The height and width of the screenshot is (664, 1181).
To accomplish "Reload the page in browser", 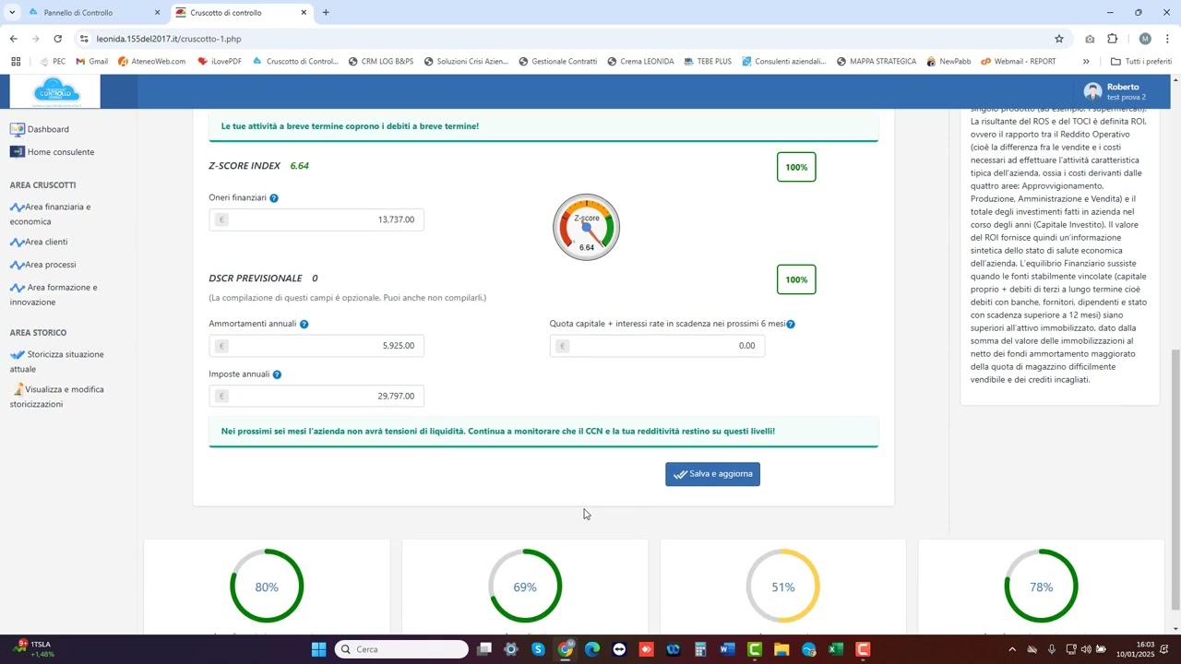I will 57,39.
